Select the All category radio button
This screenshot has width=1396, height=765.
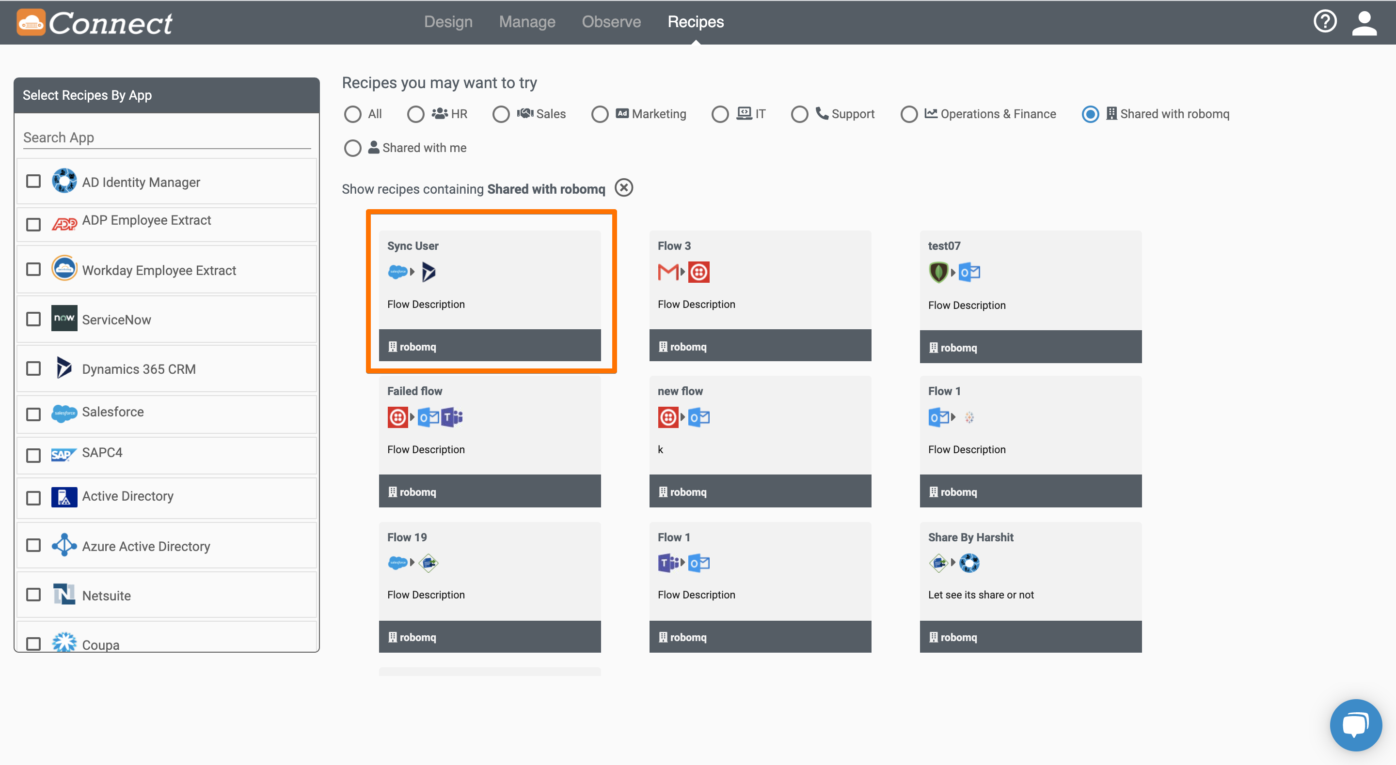pyautogui.click(x=352, y=114)
